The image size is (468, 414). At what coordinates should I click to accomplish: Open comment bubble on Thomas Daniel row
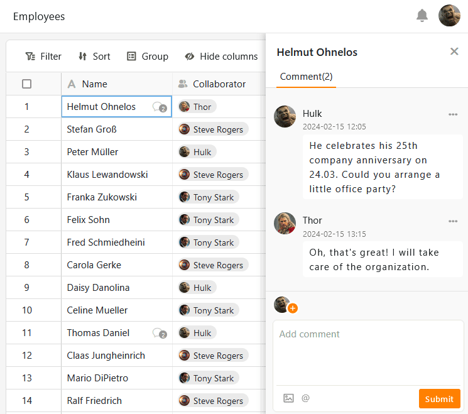[160, 334]
